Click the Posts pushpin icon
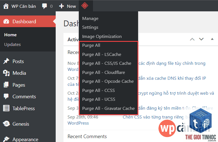The image size is (218, 142). click(x=6, y=61)
